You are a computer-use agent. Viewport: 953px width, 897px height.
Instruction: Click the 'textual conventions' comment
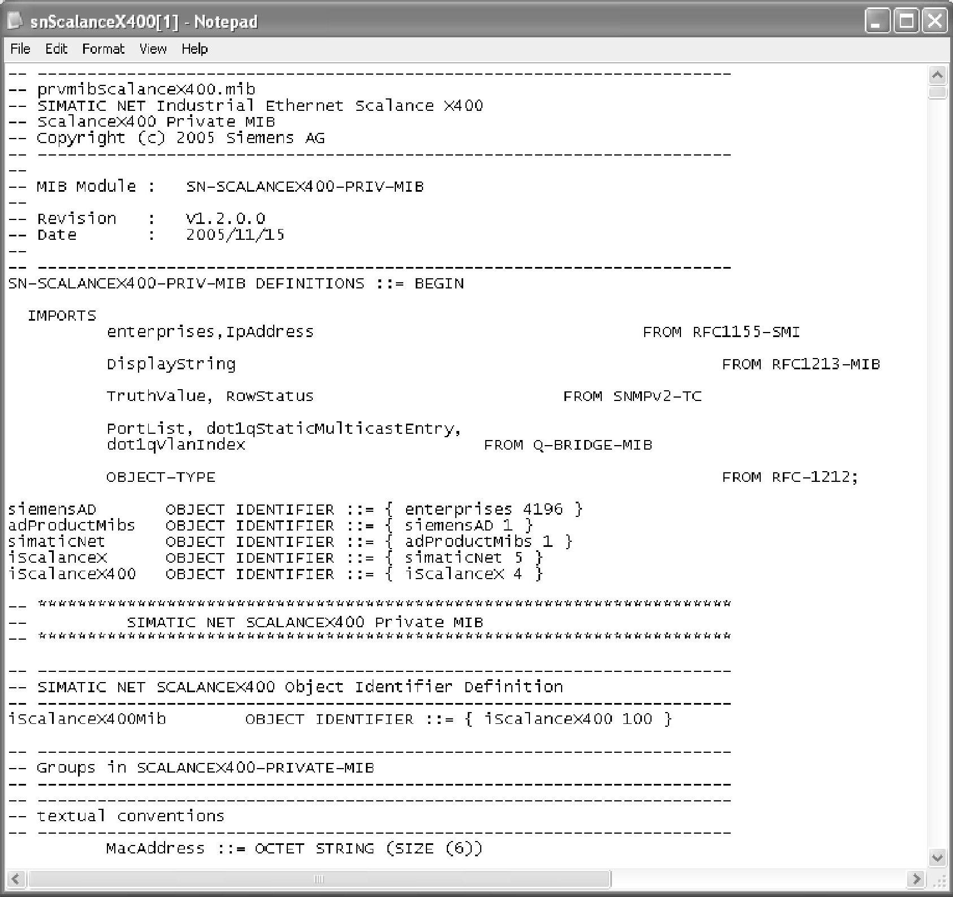(x=131, y=816)
